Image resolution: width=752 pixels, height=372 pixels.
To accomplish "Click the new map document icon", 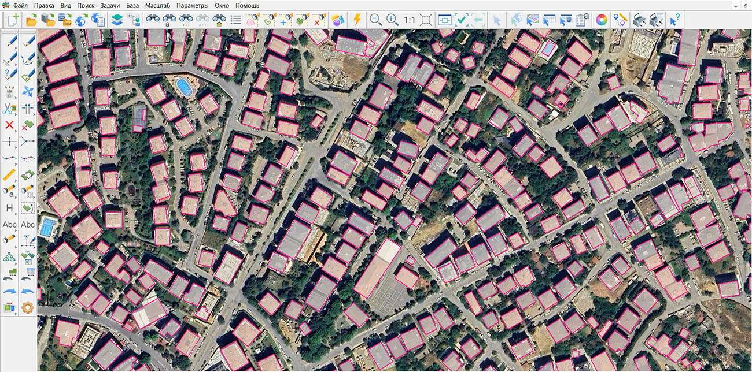I will click(x=13, y=20).
